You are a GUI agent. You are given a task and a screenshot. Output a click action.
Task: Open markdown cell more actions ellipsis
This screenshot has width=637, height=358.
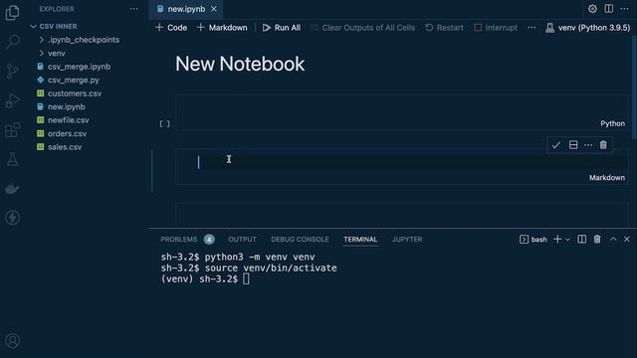tap(588, 145)
